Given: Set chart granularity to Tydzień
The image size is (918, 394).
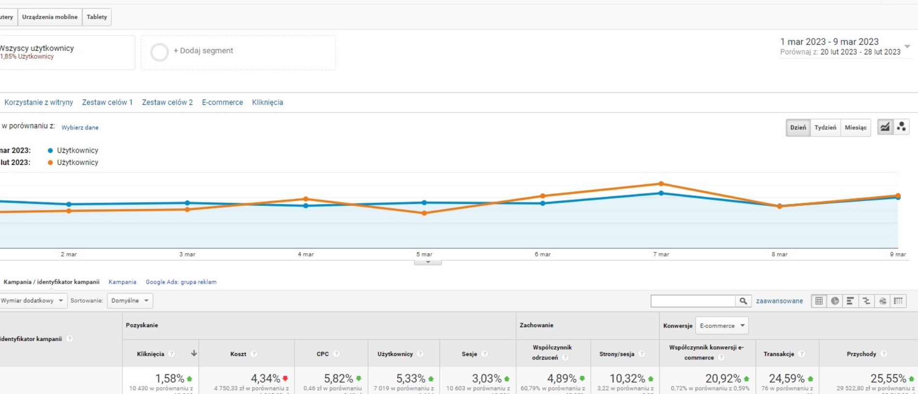Looking at the screenshot, I should [x=825, y=127].
